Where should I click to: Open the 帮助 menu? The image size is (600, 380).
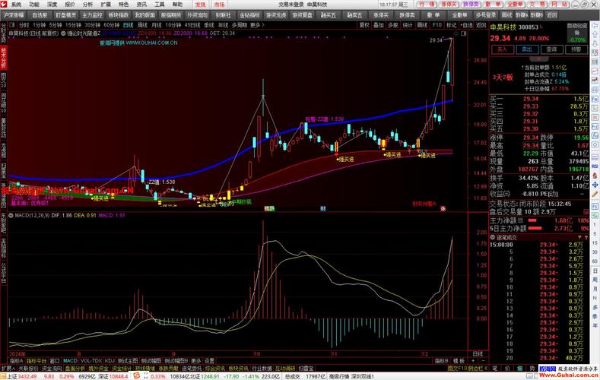(x=177, y=5)
